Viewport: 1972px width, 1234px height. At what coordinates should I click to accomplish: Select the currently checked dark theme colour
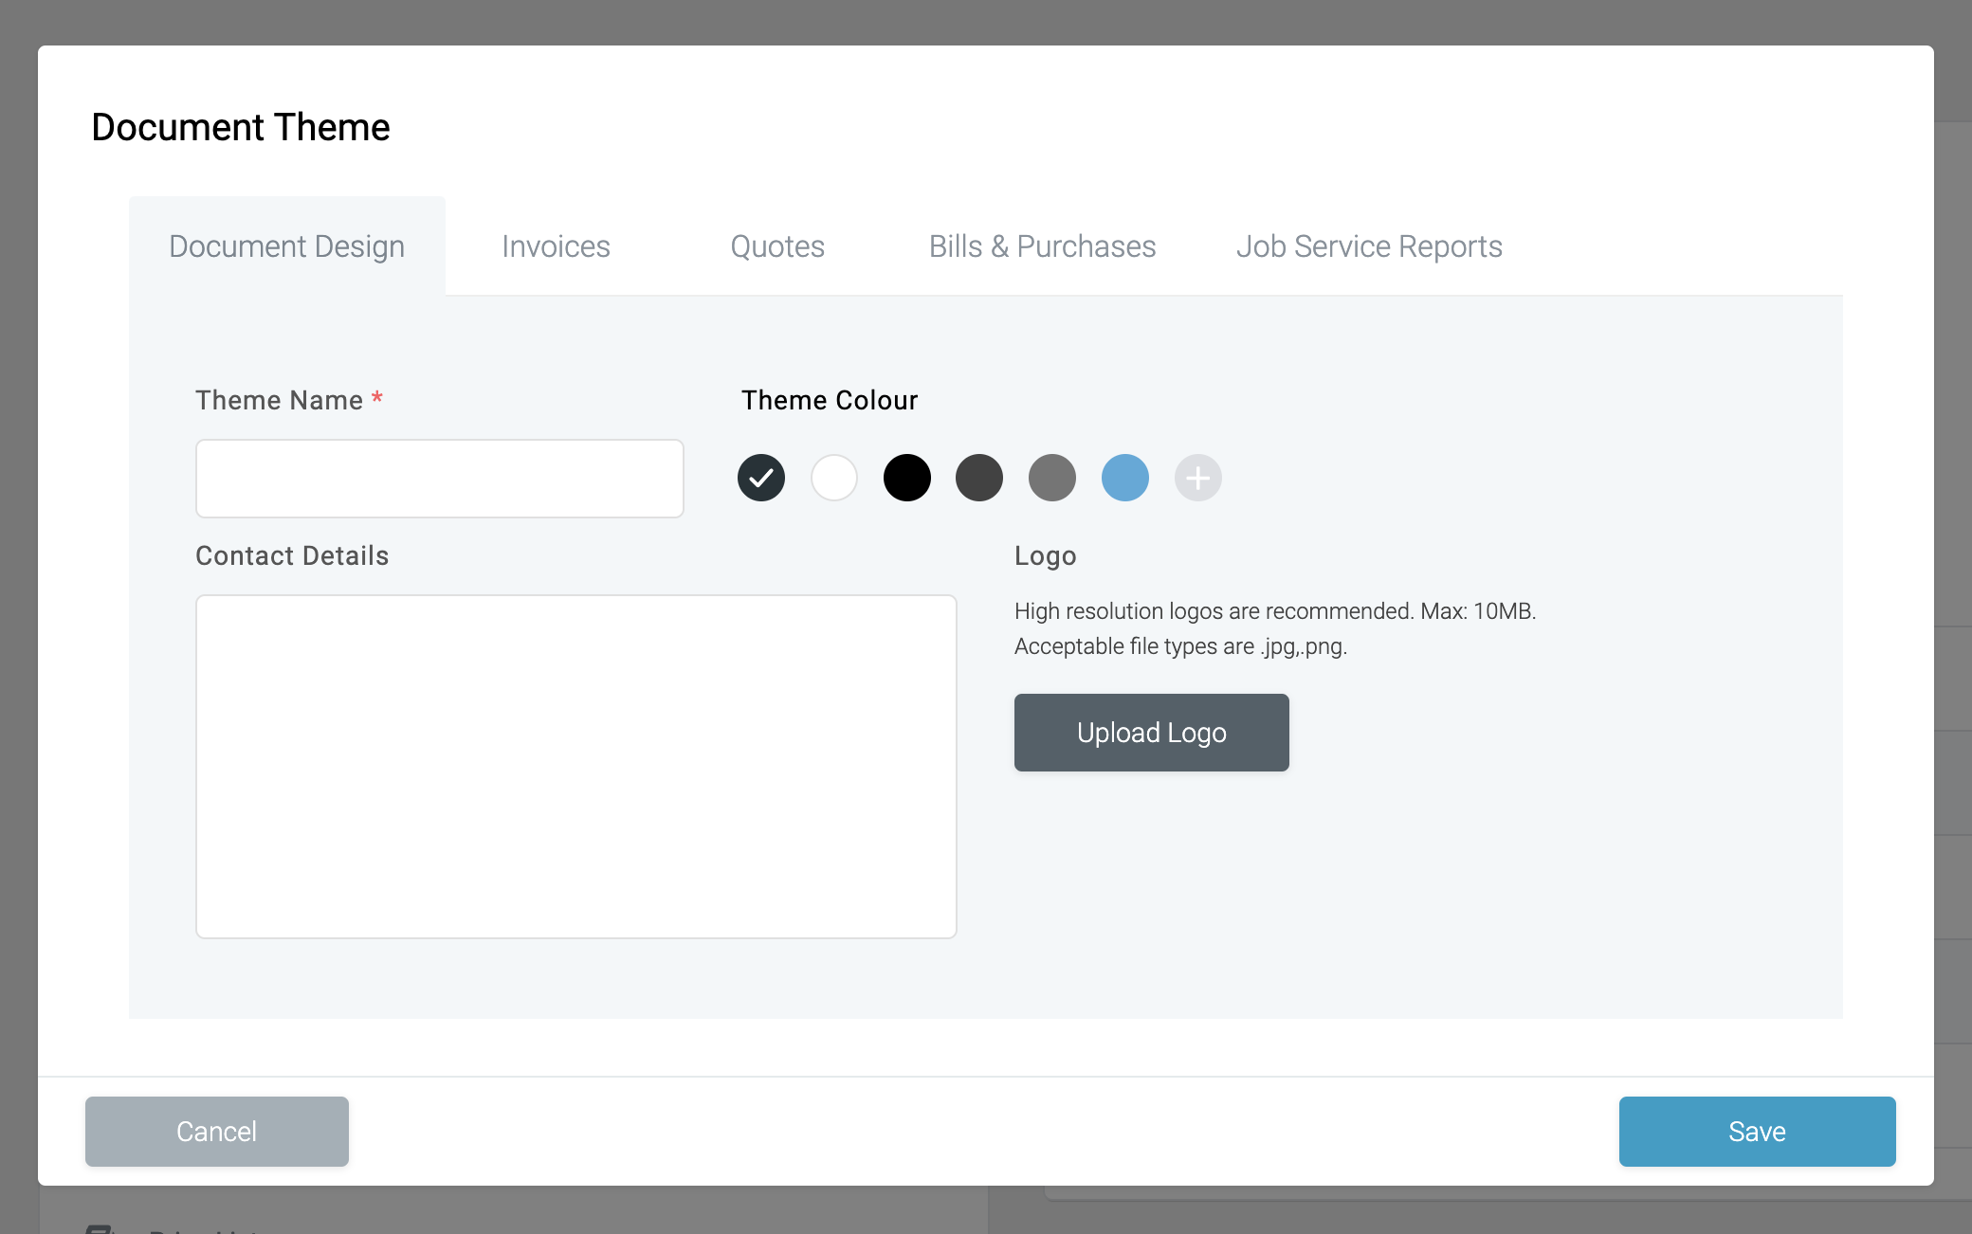pos(760,478)
